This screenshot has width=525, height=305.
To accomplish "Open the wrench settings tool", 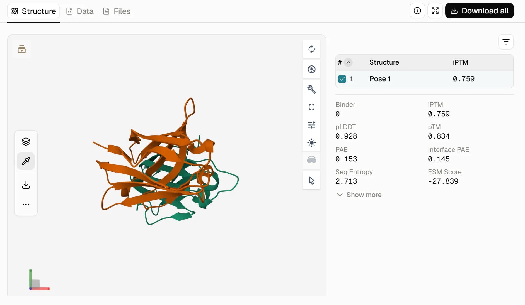I will pos(311,89).
